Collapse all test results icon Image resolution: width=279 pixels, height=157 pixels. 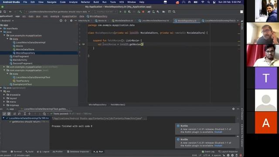click(x=30, y=113)
